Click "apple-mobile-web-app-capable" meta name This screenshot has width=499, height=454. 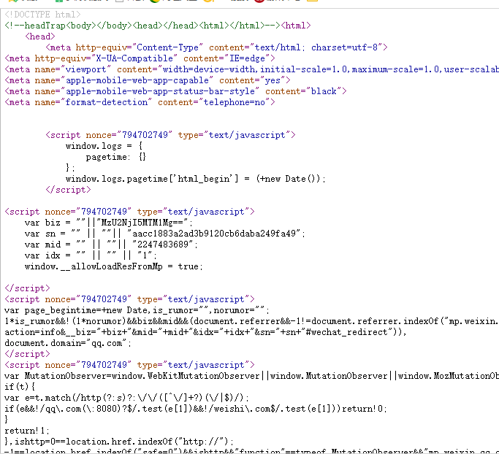137,80
